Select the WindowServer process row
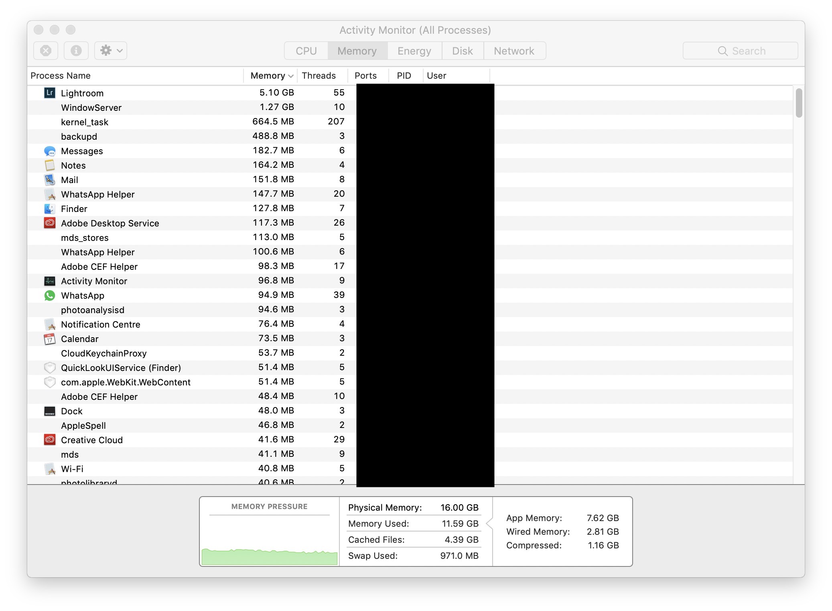Viewport: 832px width, 611px height. click(x=410, y=108)
